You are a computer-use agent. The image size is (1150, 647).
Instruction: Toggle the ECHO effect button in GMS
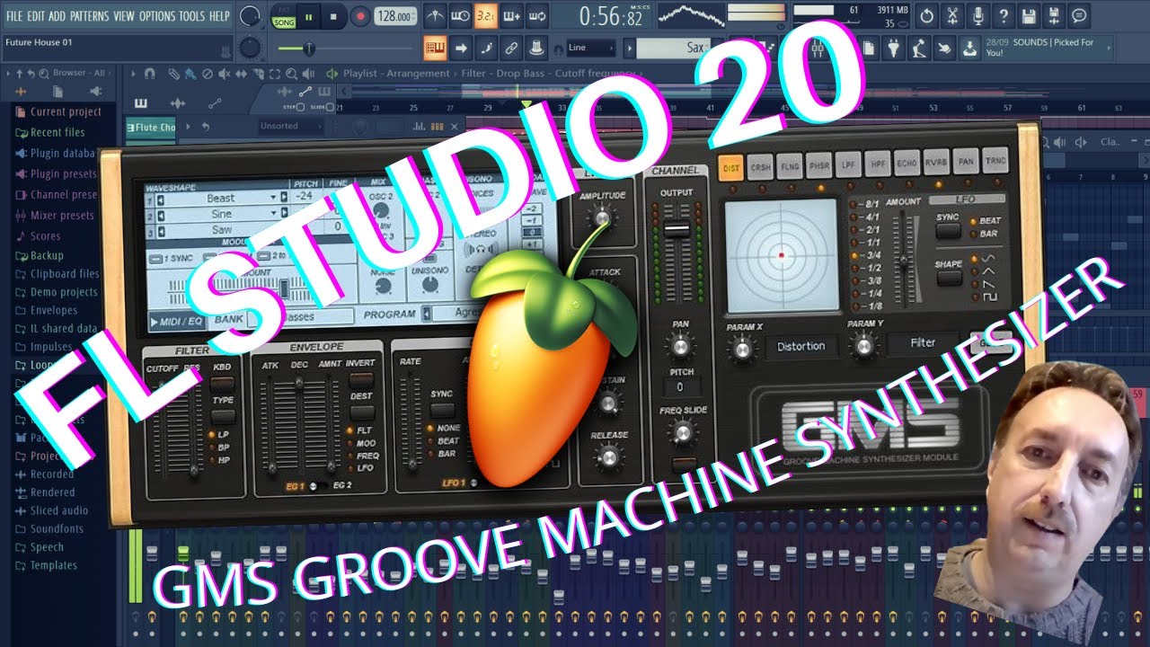coord(907,162)
